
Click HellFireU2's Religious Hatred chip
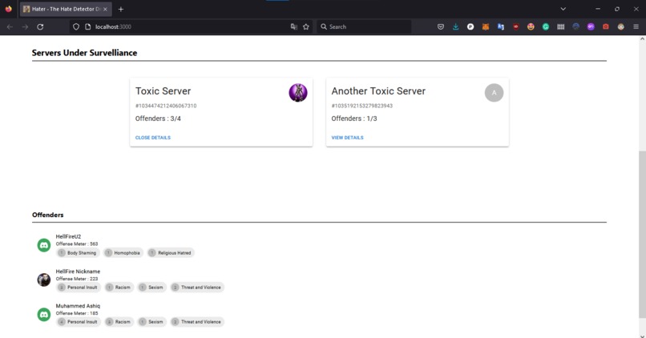171,253
